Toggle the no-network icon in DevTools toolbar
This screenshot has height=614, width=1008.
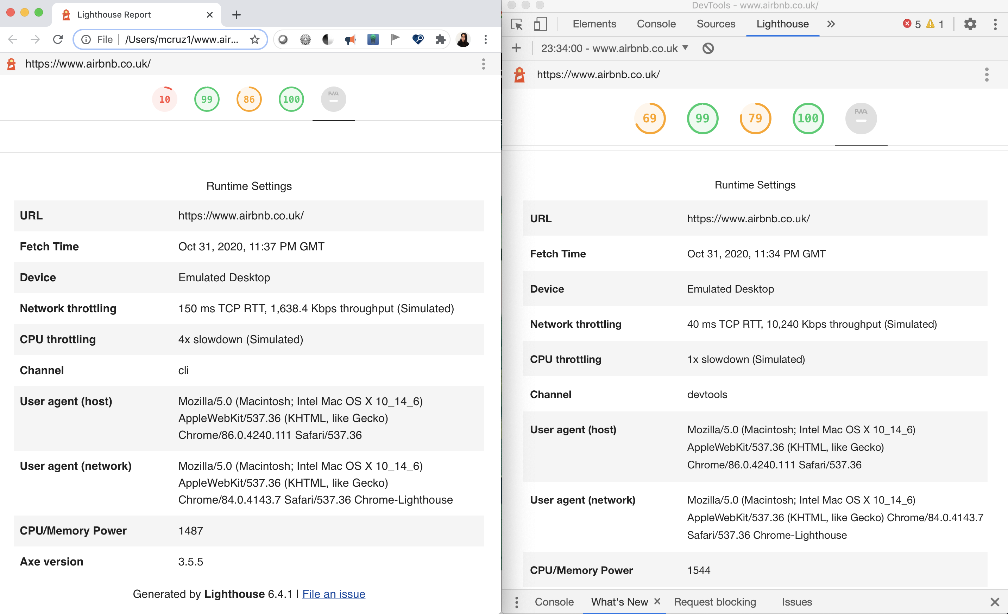click(708, 48)
